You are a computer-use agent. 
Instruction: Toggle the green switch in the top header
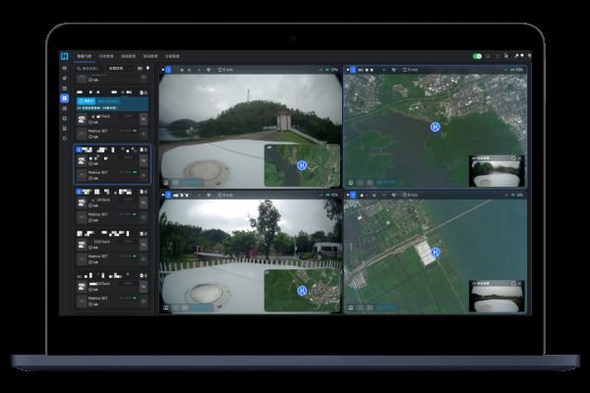point(477,56)
